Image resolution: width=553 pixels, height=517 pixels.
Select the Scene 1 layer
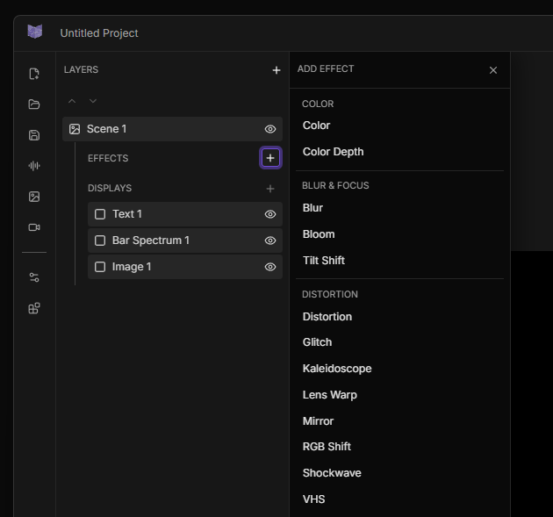pyautogui.click(x=172, y=129)
